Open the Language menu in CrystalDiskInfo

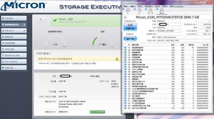click(177, 7)
